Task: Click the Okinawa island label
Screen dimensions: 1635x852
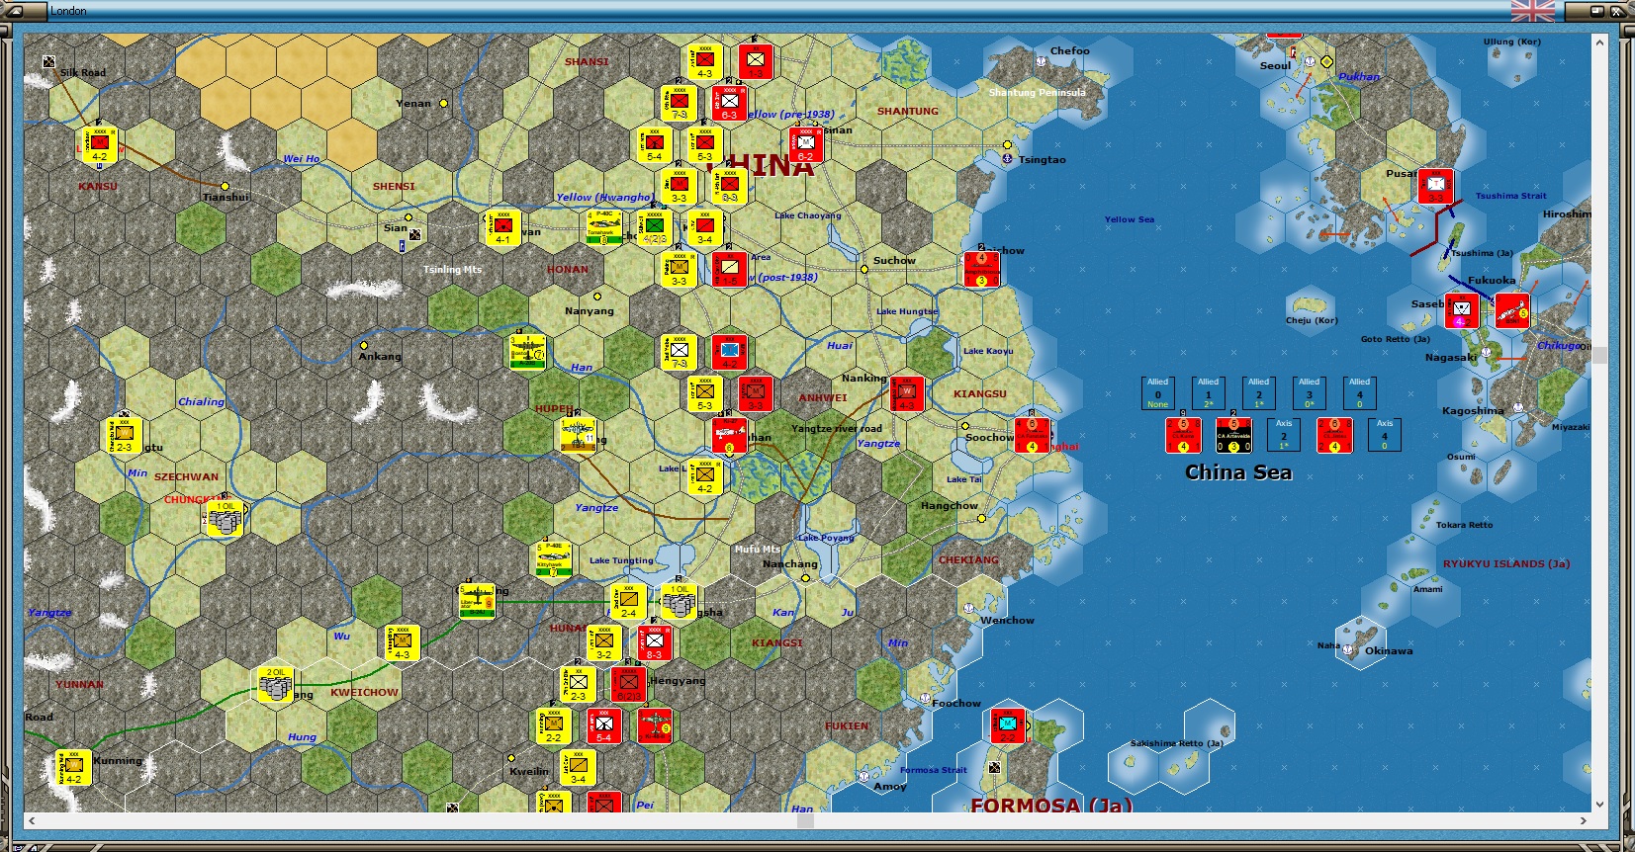Action: tap(1389, 650)
